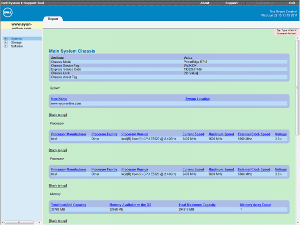Click the sidebar horizontal scrollbar right arrow
This screenshot has width=300, height=225.
pyautogui.click(x=40, y=222)
